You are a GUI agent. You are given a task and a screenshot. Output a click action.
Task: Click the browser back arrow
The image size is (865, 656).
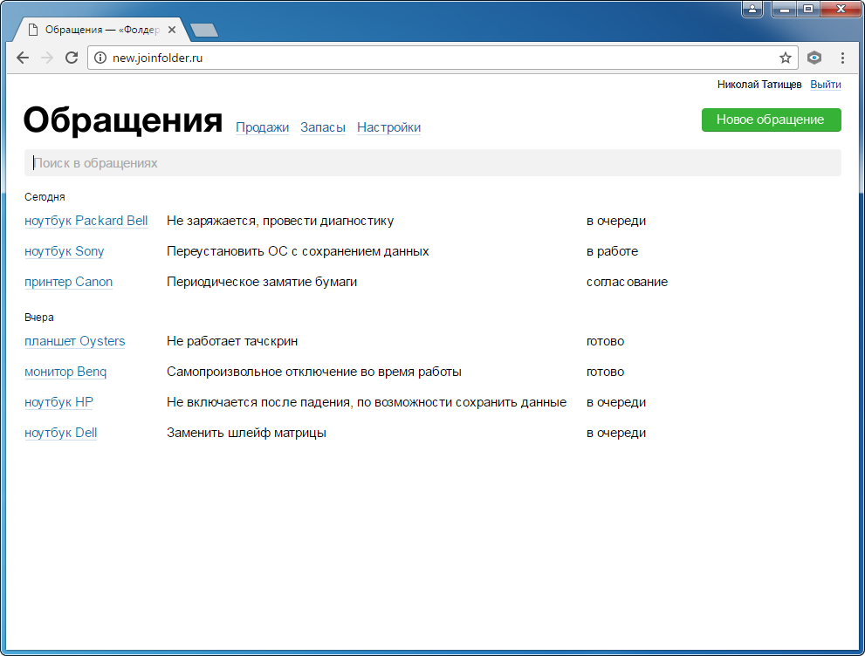point(23,58)
